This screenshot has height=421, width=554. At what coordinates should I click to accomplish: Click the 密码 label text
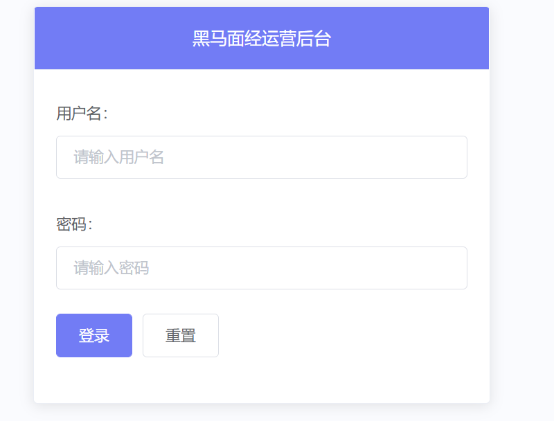pyautogui.click(x=74, y=224)
